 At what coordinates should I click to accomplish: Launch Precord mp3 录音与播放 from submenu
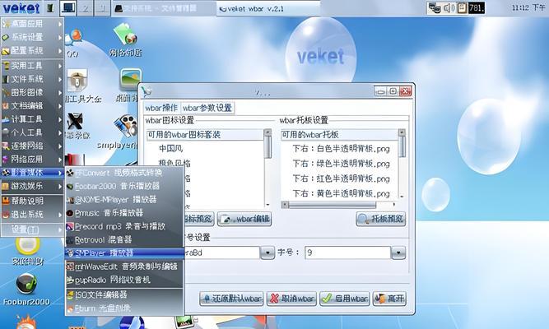124,226
